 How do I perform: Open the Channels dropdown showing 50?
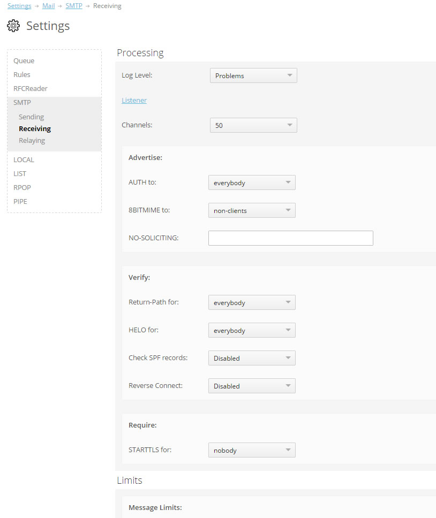pyautogui.click(x=253, y=125)
